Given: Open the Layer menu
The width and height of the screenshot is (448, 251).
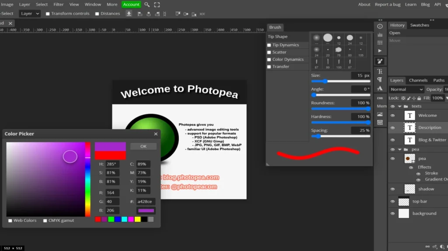Looking at the screenshot, I should tap(24, 4).
